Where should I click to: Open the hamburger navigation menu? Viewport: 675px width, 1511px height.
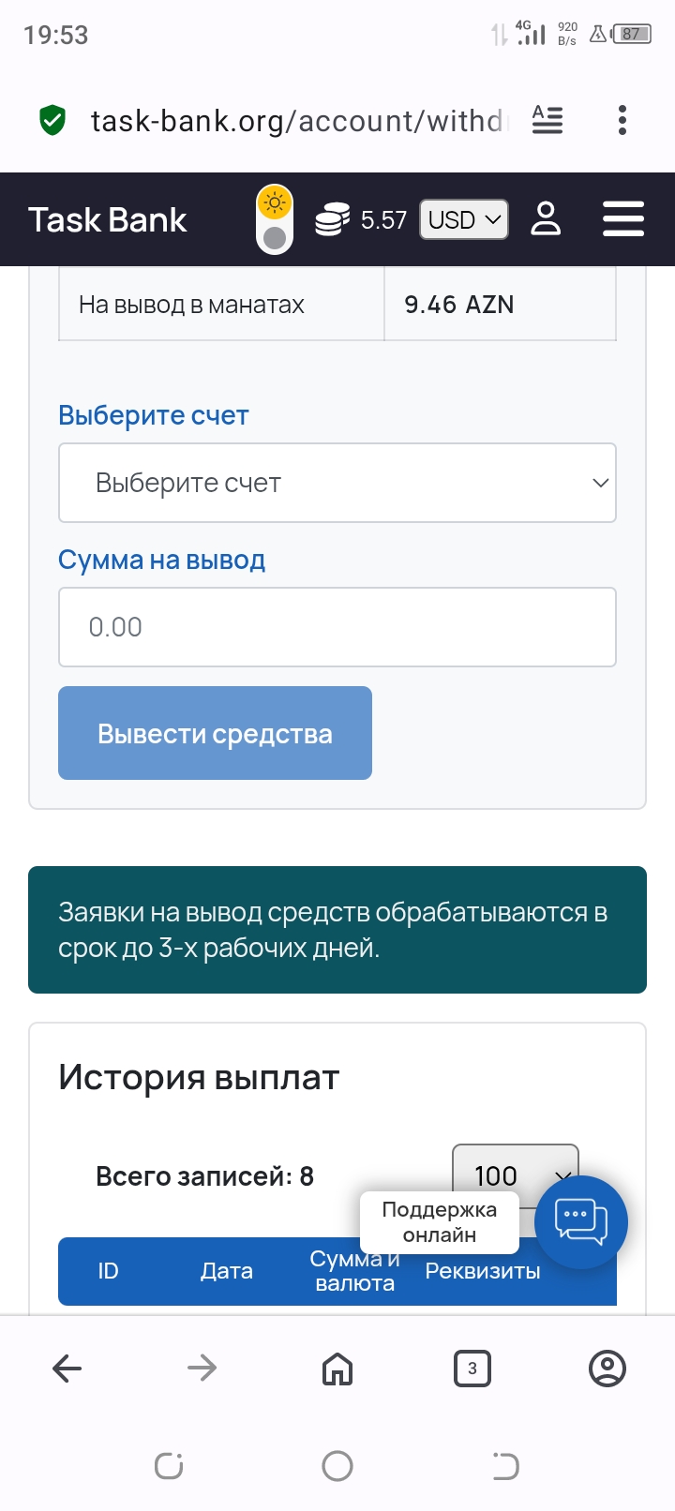pyautogui.click(x=622, y=219)
